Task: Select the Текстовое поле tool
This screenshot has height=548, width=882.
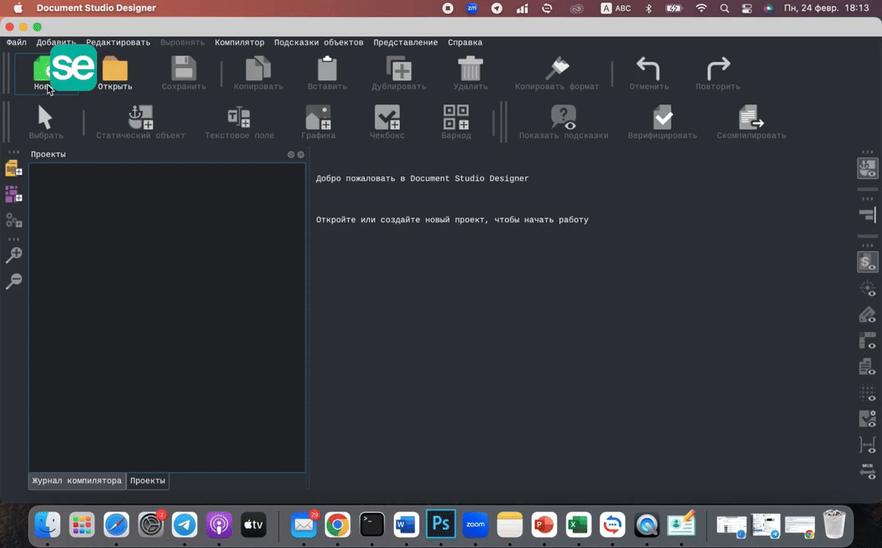Action: (239, 117)
